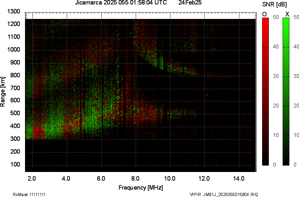Viewport: 299px width, 197px height.
Task: Click the red O-mode SNR color bar
Action: [x=265, y=91]
